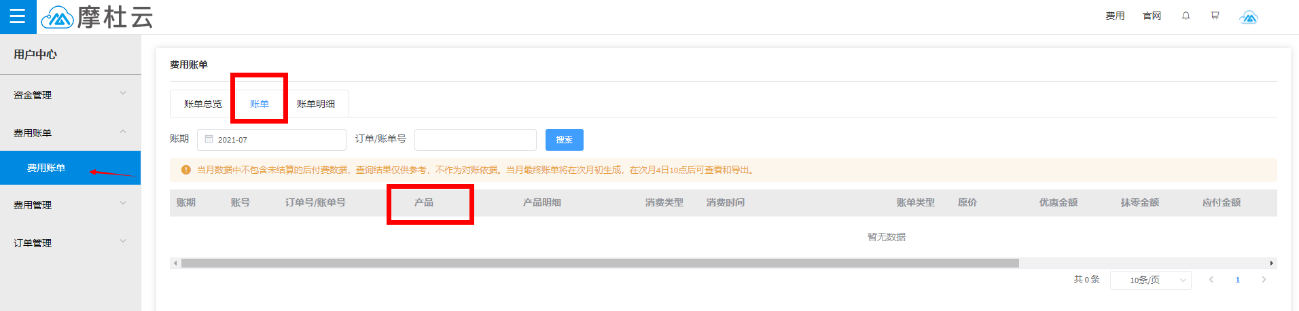Click the 搜索 button
The width and height of the screenshot is (1299, 311).
click(564, 140)
